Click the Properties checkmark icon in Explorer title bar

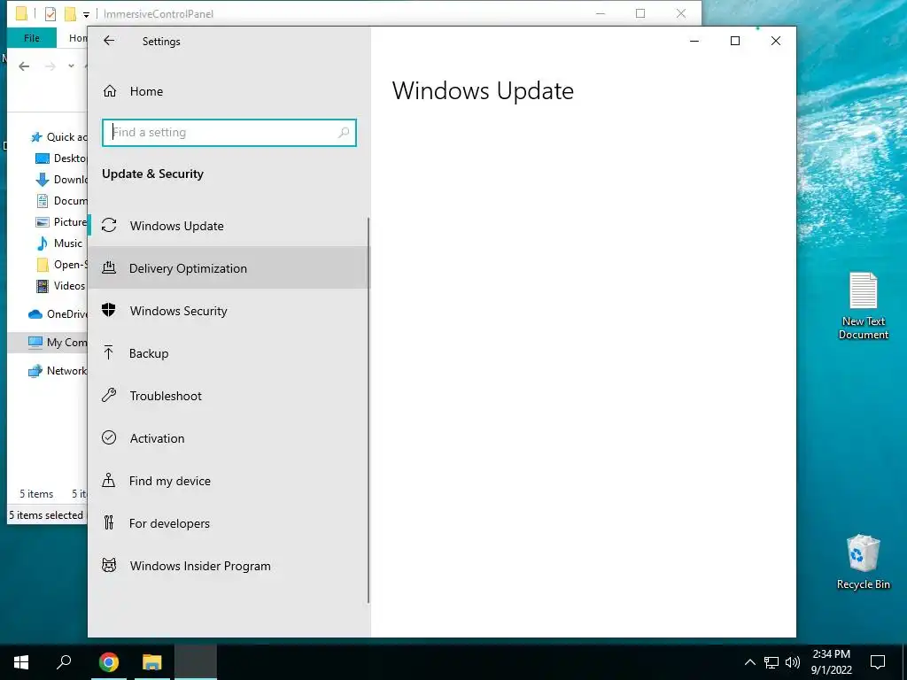(50, 13)
